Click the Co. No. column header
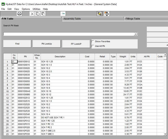Image resolution: width=168 pixels, height=139 pixels. 14,57
